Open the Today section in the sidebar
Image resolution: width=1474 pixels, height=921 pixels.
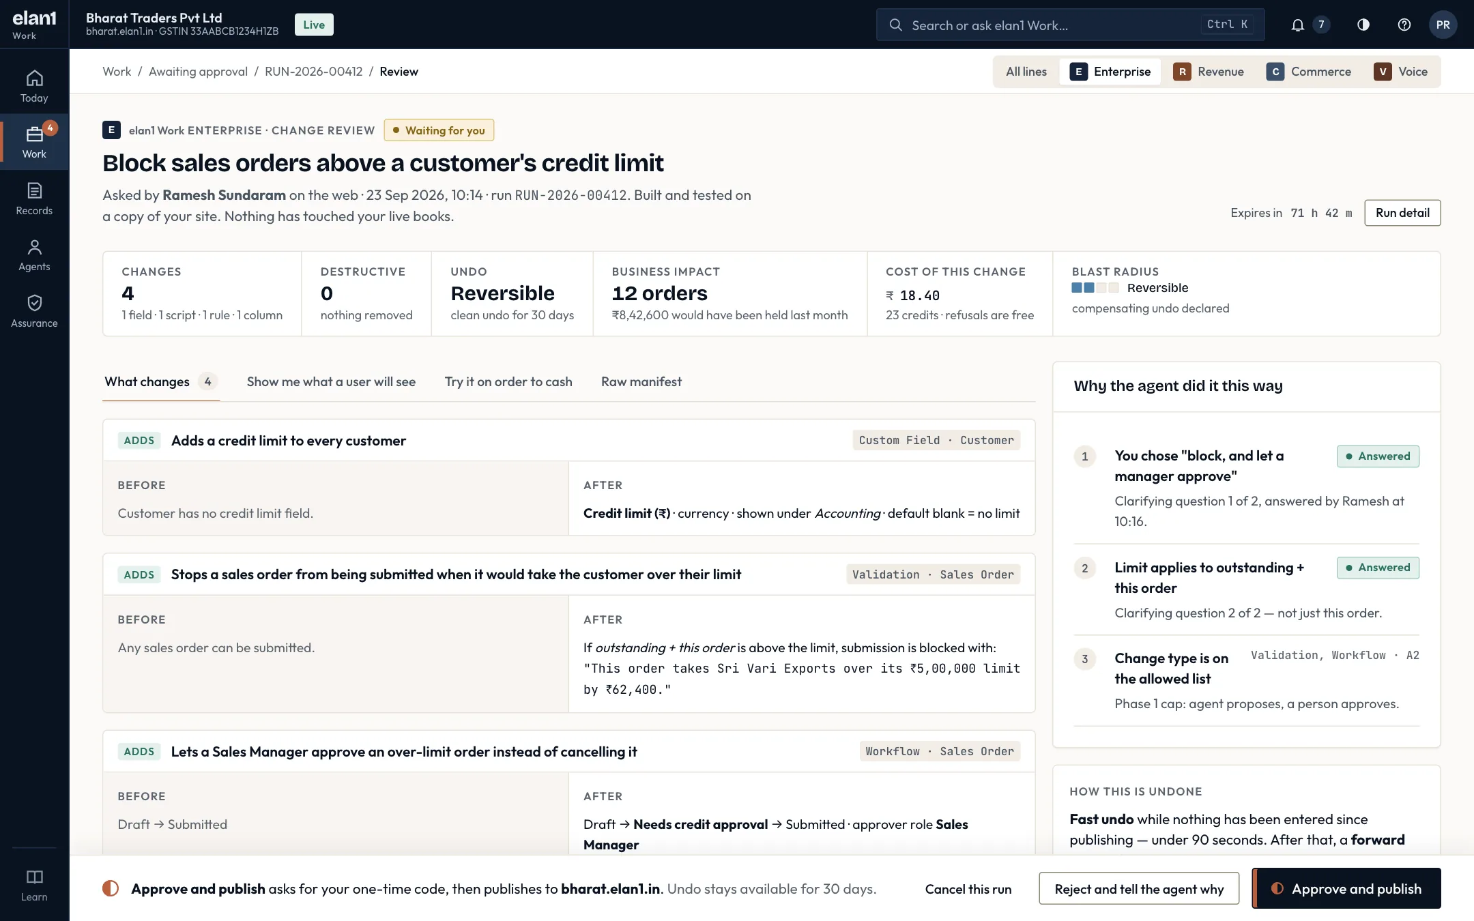click(34, 86)
